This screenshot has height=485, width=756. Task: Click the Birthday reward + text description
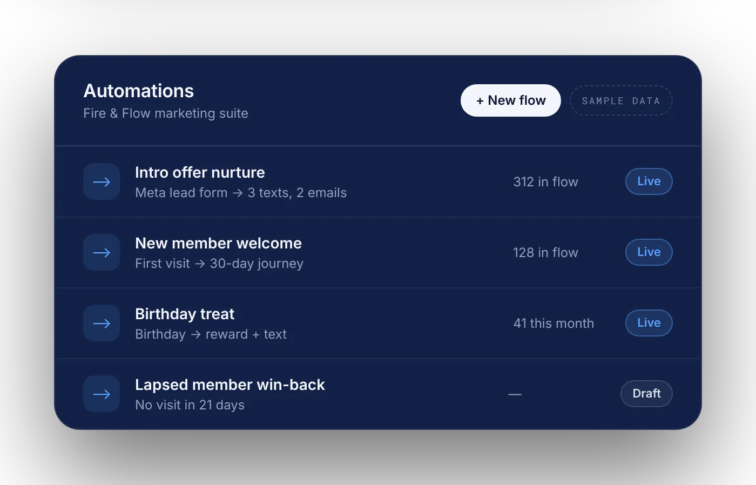211,334
